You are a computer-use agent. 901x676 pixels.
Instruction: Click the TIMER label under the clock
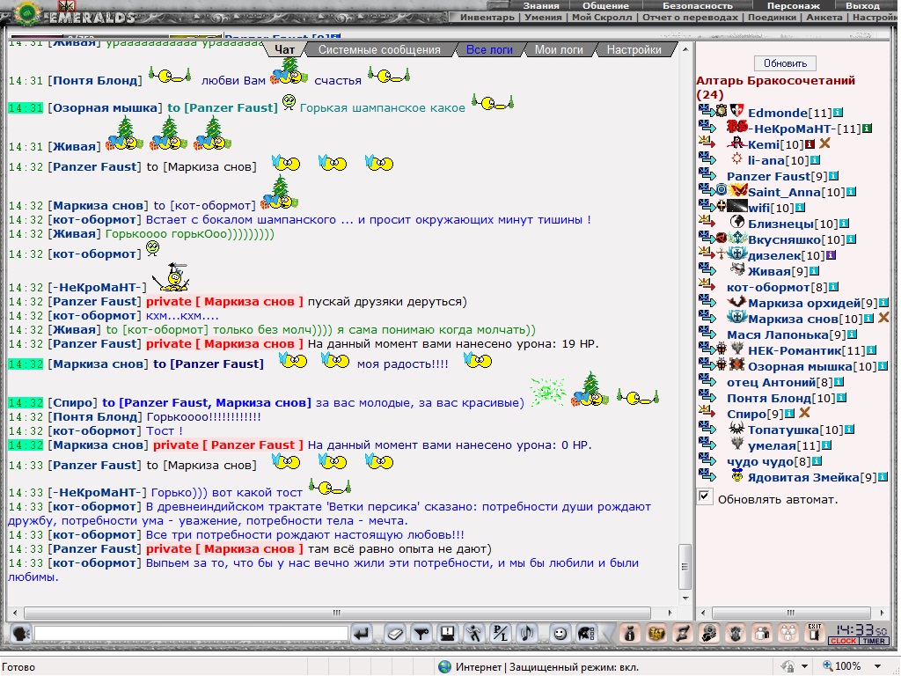pyautogui.click(x=874, y=642)
